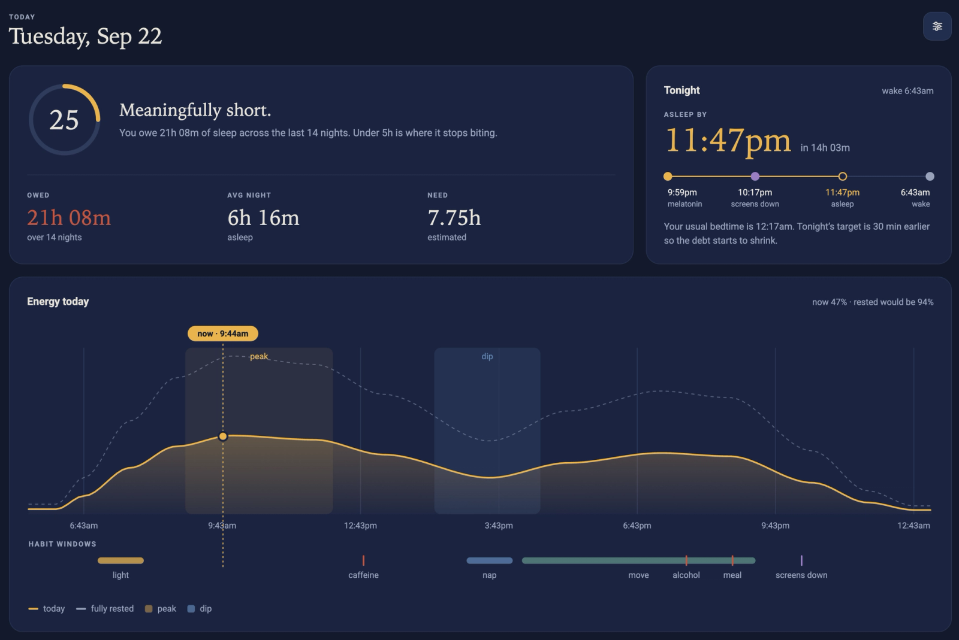
Task: Click the usual bedtime explanation text
Action: coord(797,233)
